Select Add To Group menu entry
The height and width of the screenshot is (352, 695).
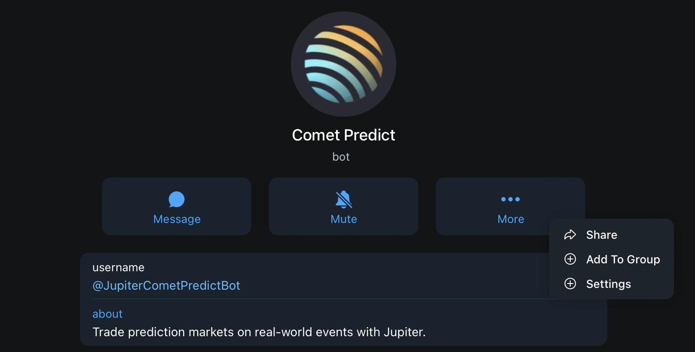(623, 259)
